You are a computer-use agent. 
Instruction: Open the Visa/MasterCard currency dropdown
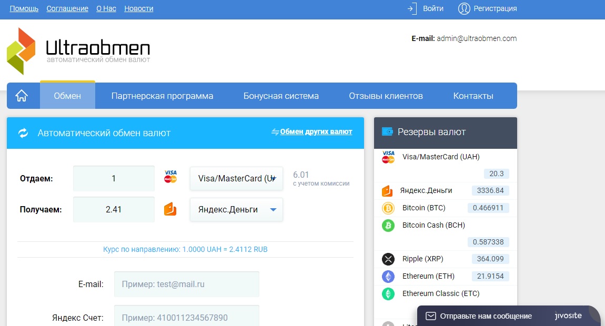pos(236,178)
